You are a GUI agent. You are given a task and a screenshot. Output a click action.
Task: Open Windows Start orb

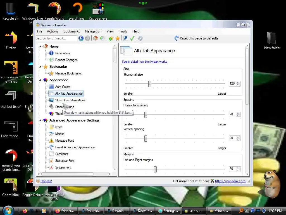coord(8,211)
